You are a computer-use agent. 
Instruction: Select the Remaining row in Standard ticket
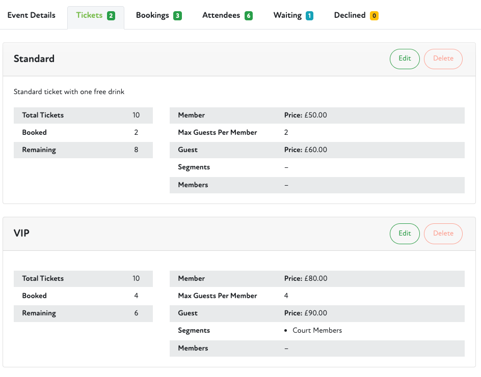pos(83,150)
